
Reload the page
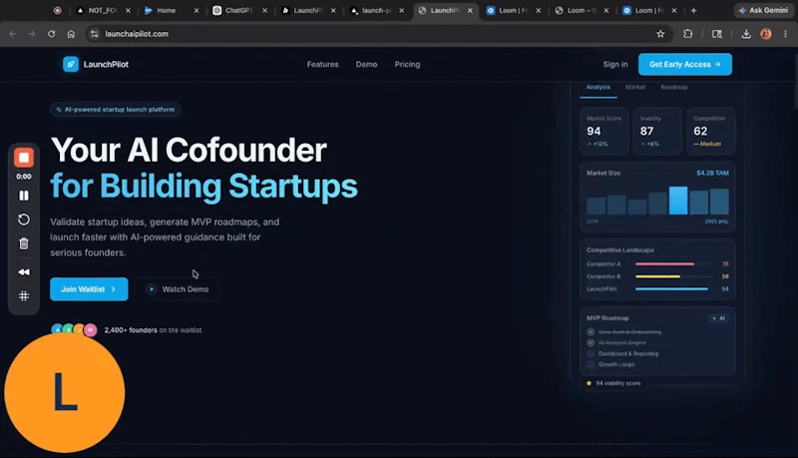[52, 34]
